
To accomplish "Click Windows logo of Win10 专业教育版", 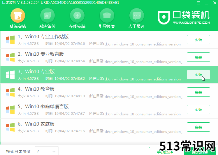I will [10, 57].
